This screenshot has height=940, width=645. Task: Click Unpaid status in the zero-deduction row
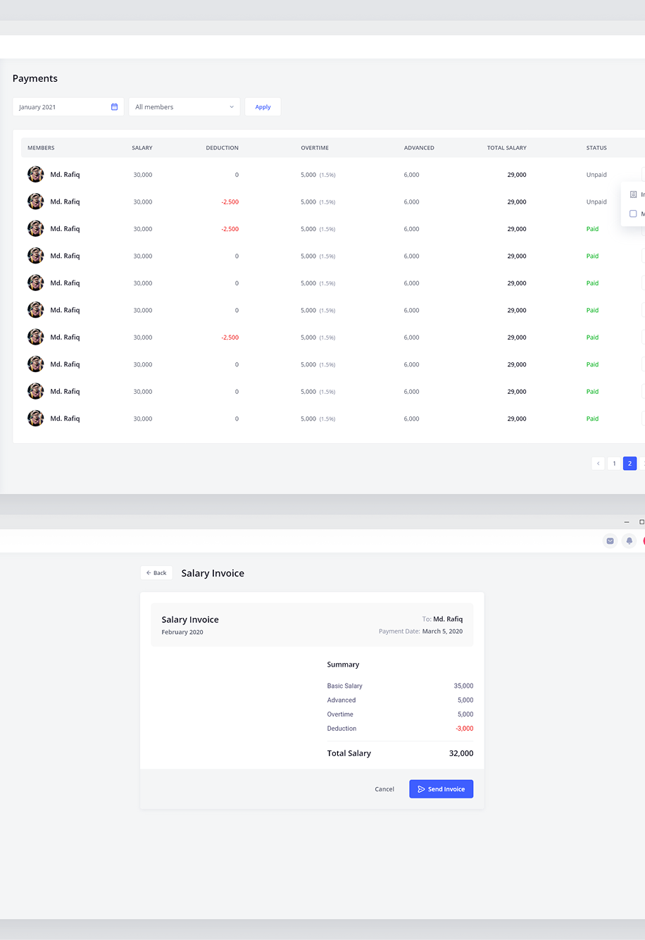pos(596,175)
